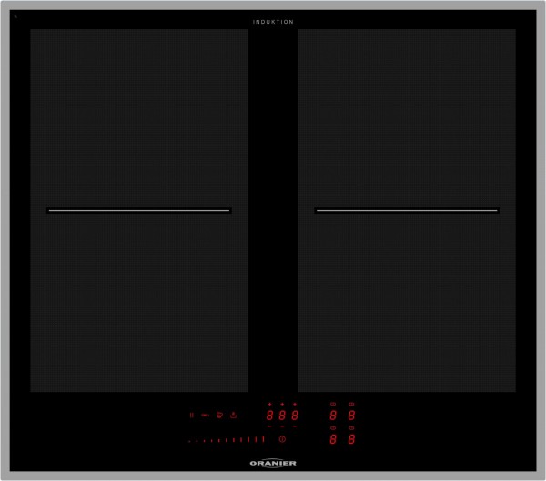Tap the pause (II) touch key
Viewport: 546px width, 481px height.
point(191,416)
